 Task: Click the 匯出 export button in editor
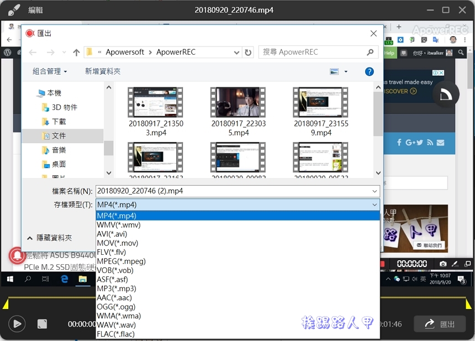[x=440, y=324]
